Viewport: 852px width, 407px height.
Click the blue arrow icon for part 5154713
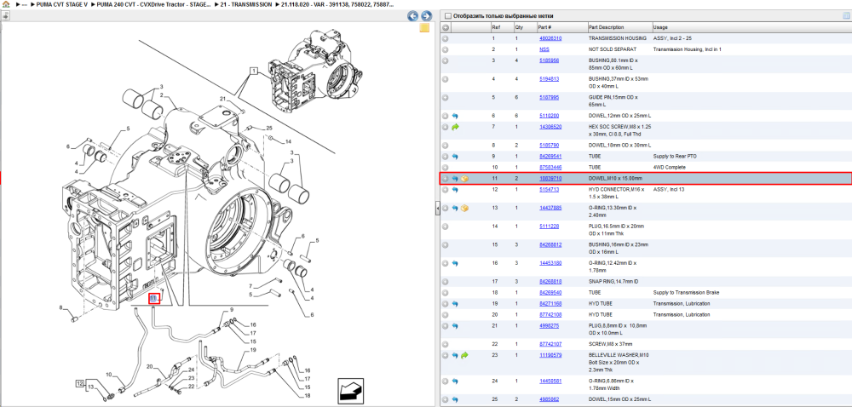(455, 189)
